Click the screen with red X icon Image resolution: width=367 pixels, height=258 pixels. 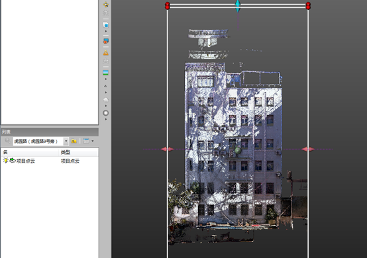(x=106, y=41)
